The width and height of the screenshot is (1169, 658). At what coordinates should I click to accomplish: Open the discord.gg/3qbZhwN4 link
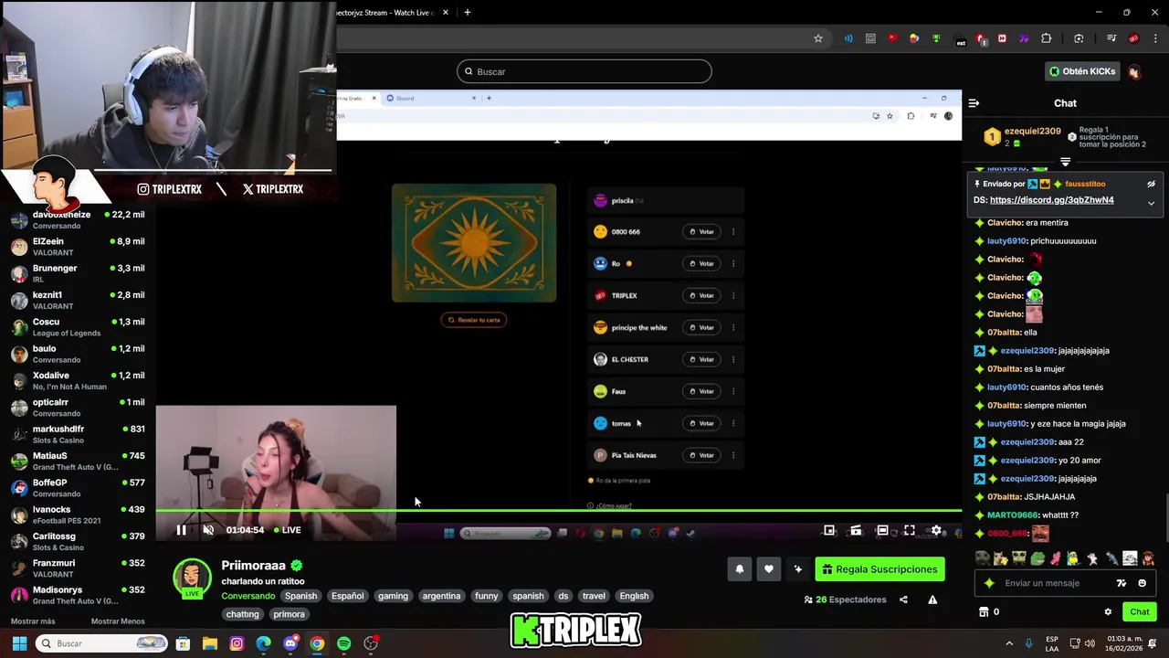click(1051, 200)
